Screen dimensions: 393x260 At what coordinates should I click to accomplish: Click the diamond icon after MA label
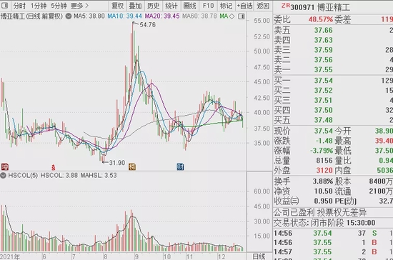coord(232,16)
